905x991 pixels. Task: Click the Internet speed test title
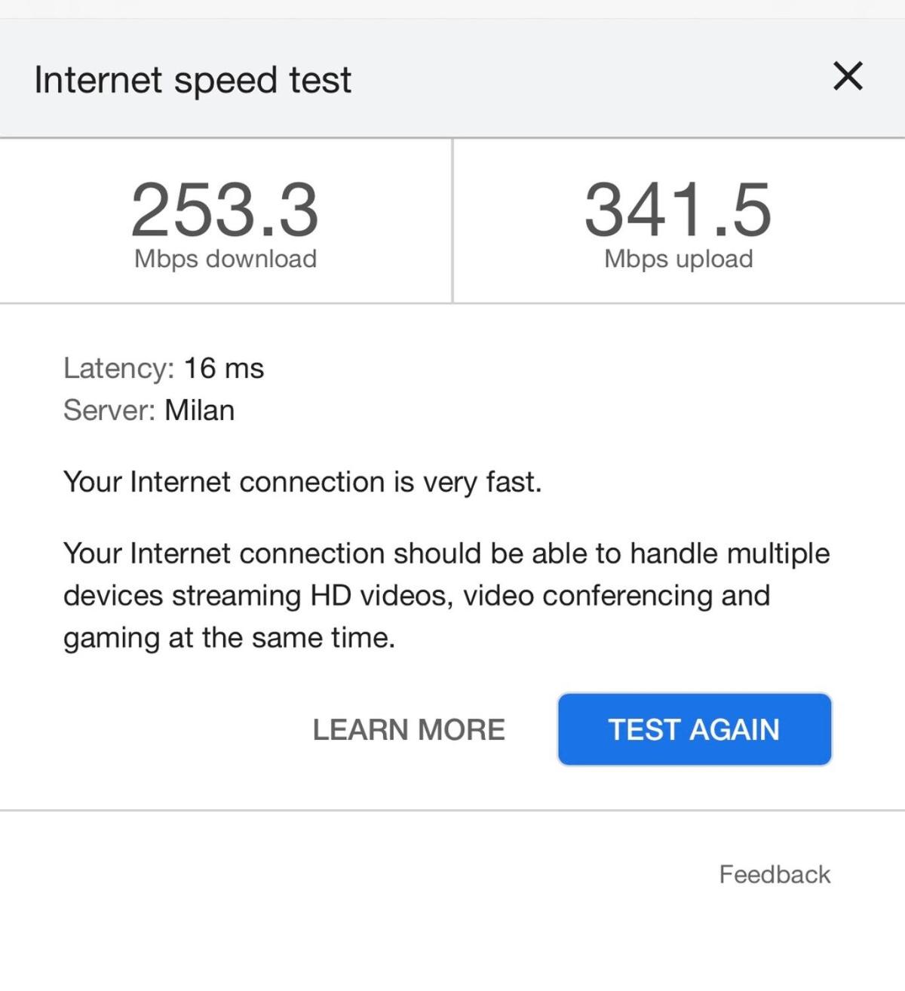click(x=193, y=80)
